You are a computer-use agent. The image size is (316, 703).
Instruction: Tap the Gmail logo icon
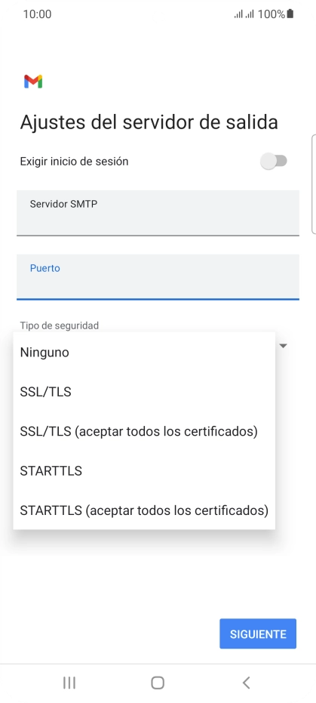pyautogui.click(x=33, y=82)
